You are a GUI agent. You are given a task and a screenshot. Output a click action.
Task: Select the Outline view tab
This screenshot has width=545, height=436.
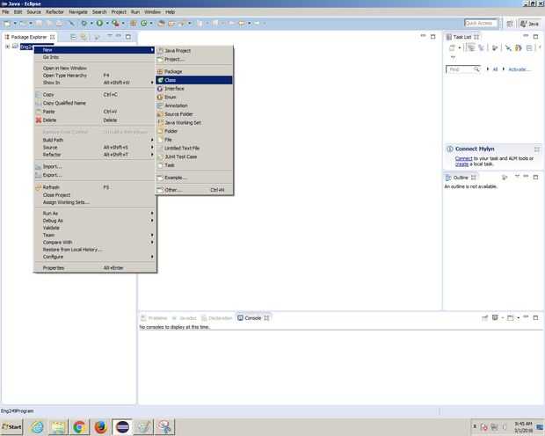click(461, 178)
